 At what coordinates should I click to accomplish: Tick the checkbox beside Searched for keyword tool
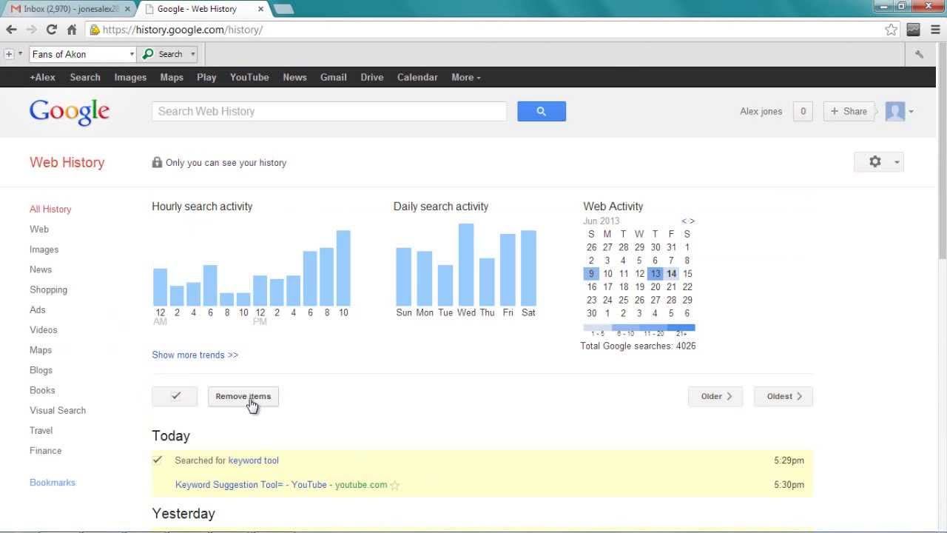pos(158,460)
